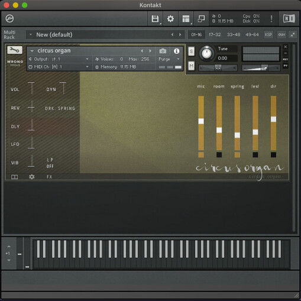Open the FX page
Screen dimensions: 301x301
click(x=49, y=177)
